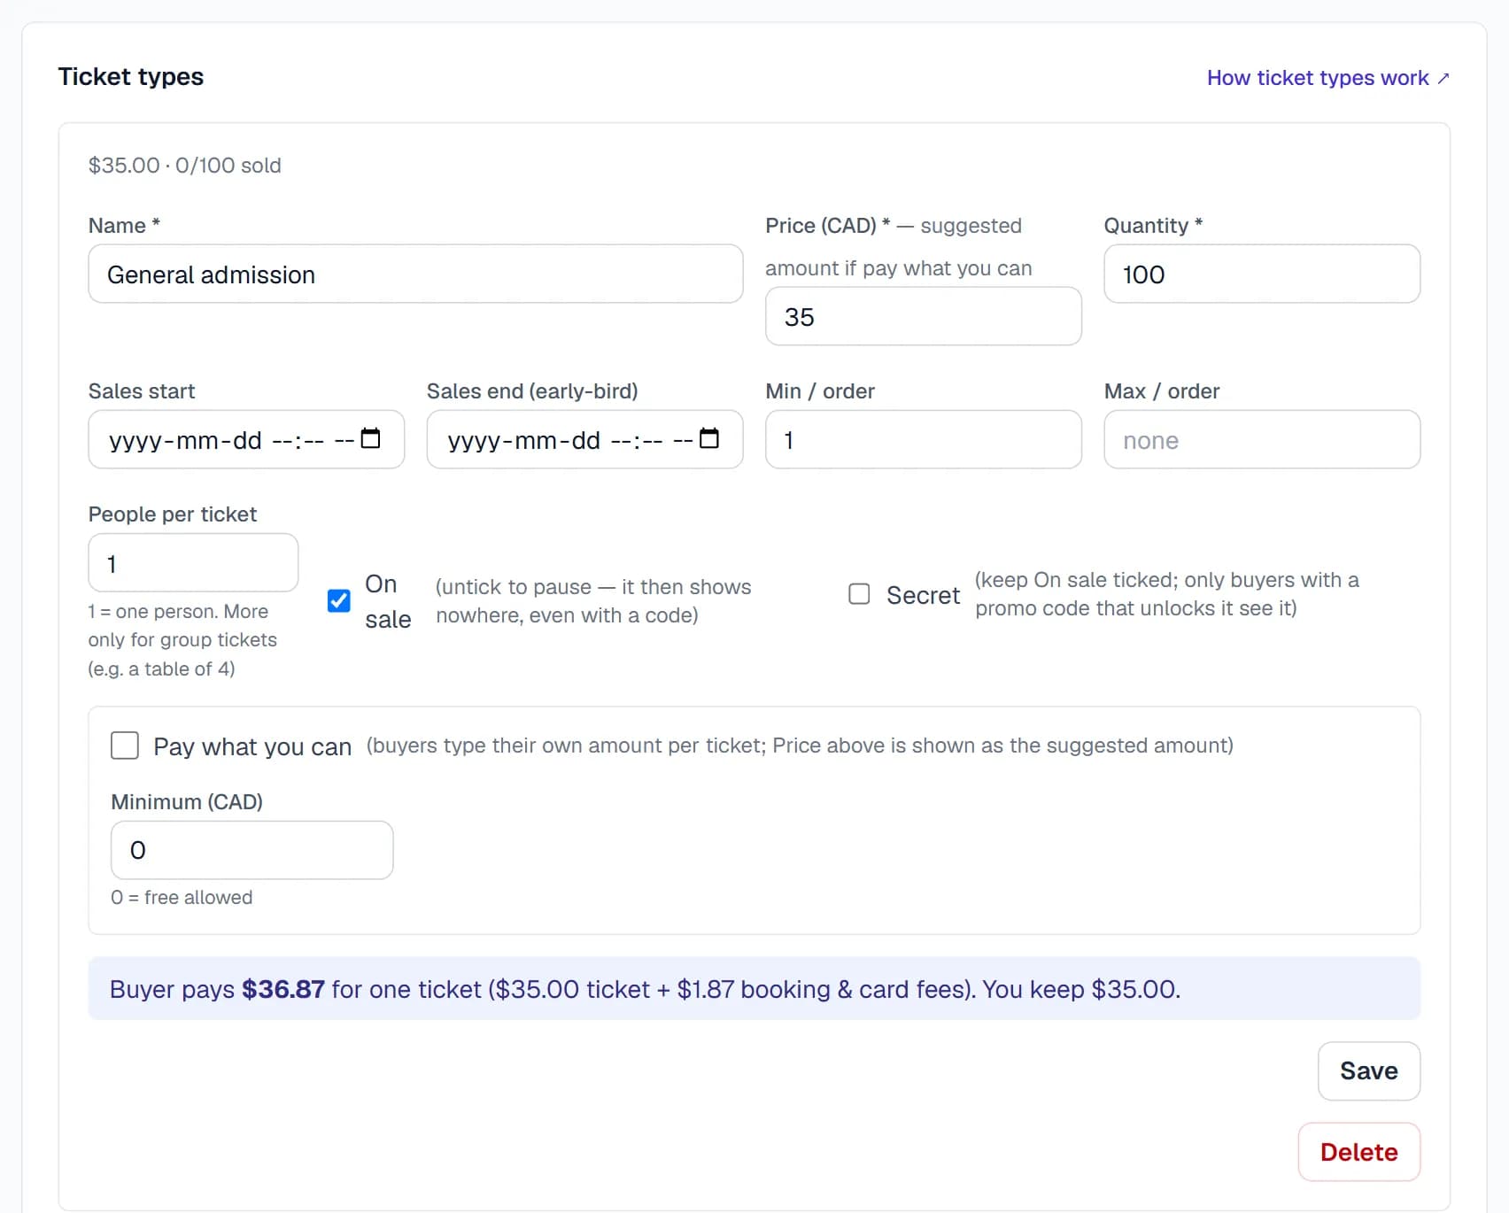Screen dimensions: 1509x1213
Task: Select the bold $36.87 buyer price
Action: coord(283,989)
